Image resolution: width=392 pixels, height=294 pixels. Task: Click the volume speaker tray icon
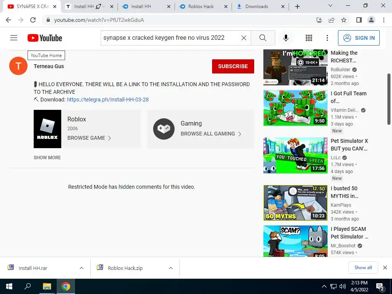[x=343, y=286]
